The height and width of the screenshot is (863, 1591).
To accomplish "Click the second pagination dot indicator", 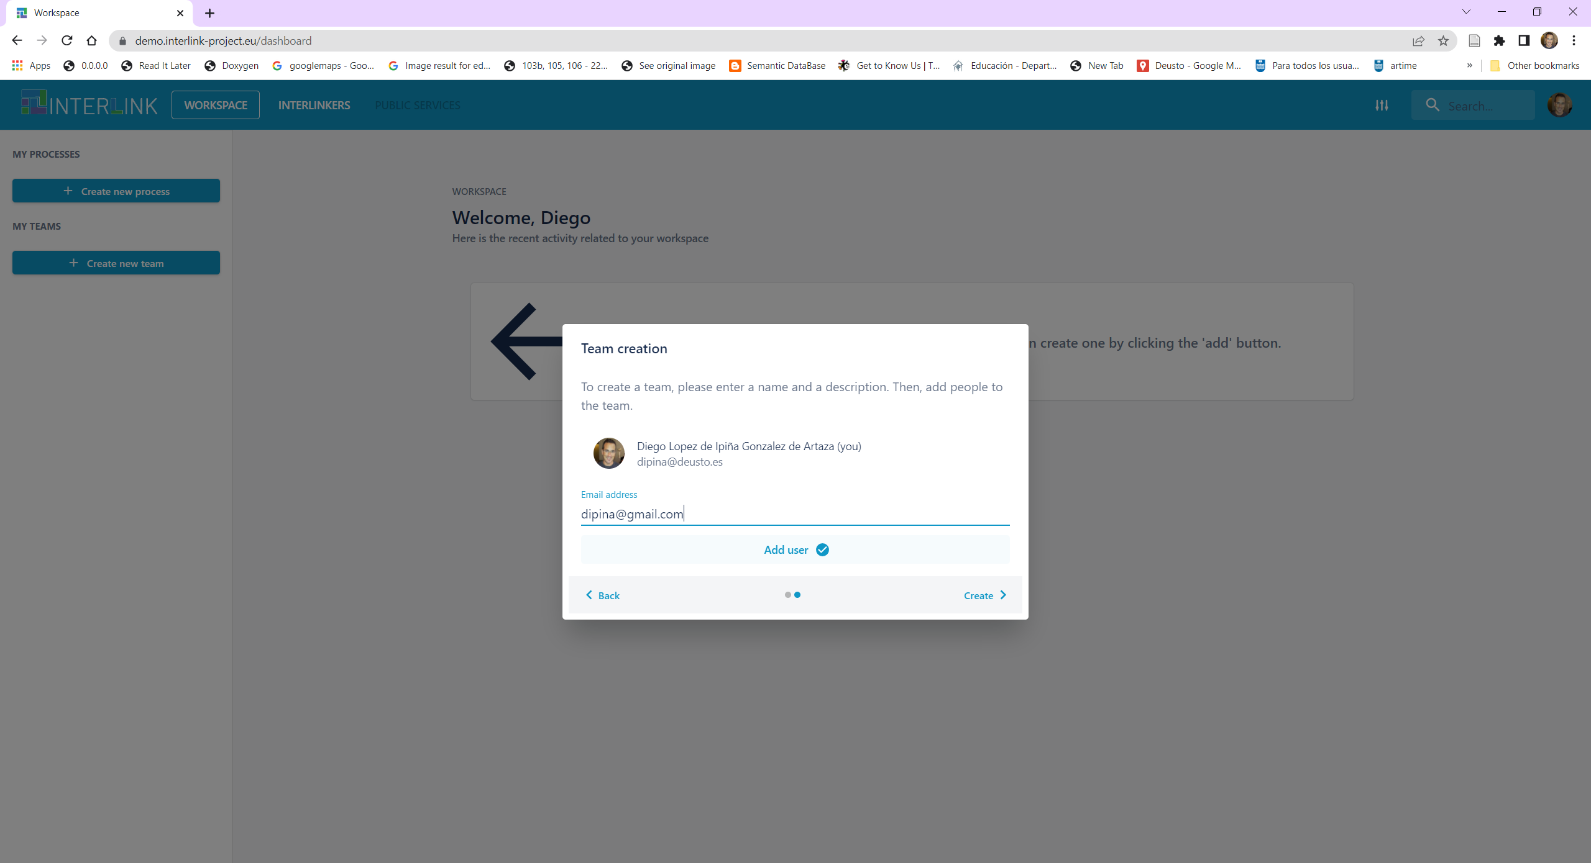I will point(797,594).
